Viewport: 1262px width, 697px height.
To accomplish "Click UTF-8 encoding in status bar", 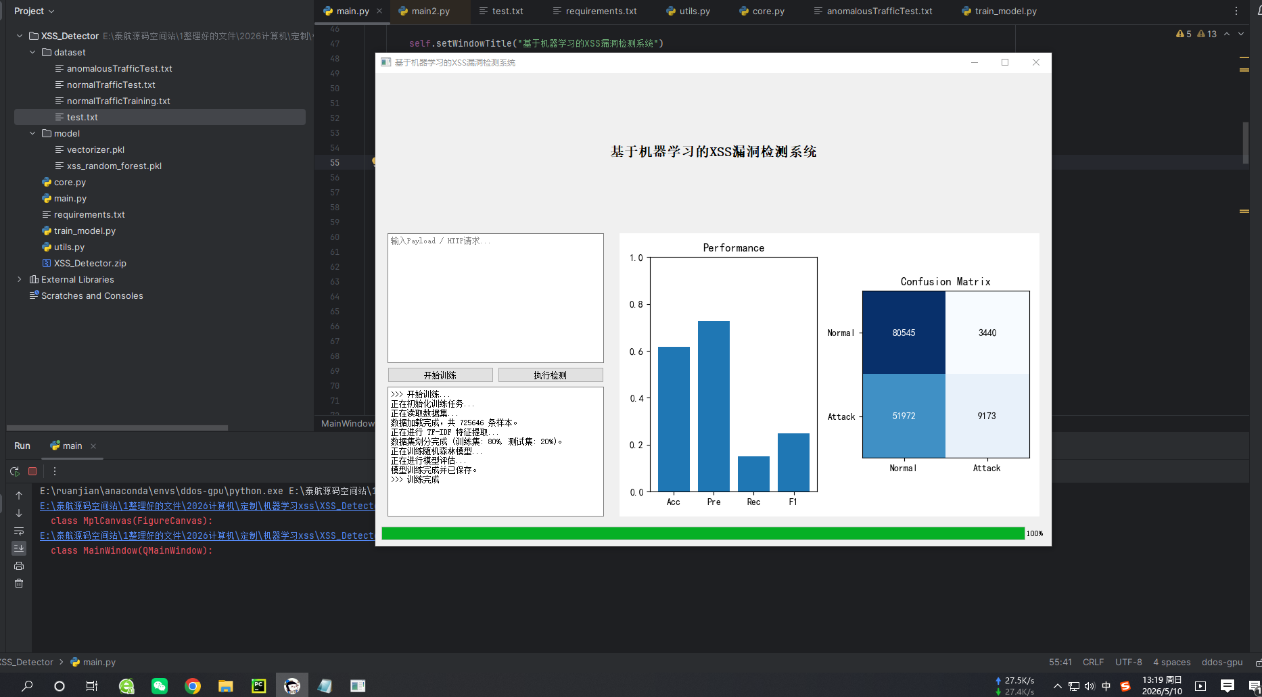I will coord(1128,662).
